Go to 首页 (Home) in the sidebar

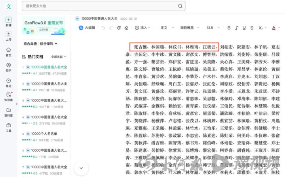click(x=8, y=52)
